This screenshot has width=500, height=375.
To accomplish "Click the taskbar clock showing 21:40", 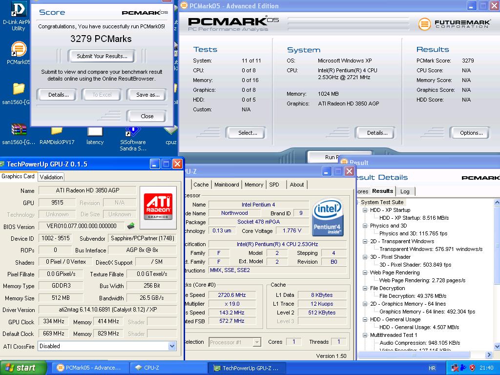I will (486, 368).
